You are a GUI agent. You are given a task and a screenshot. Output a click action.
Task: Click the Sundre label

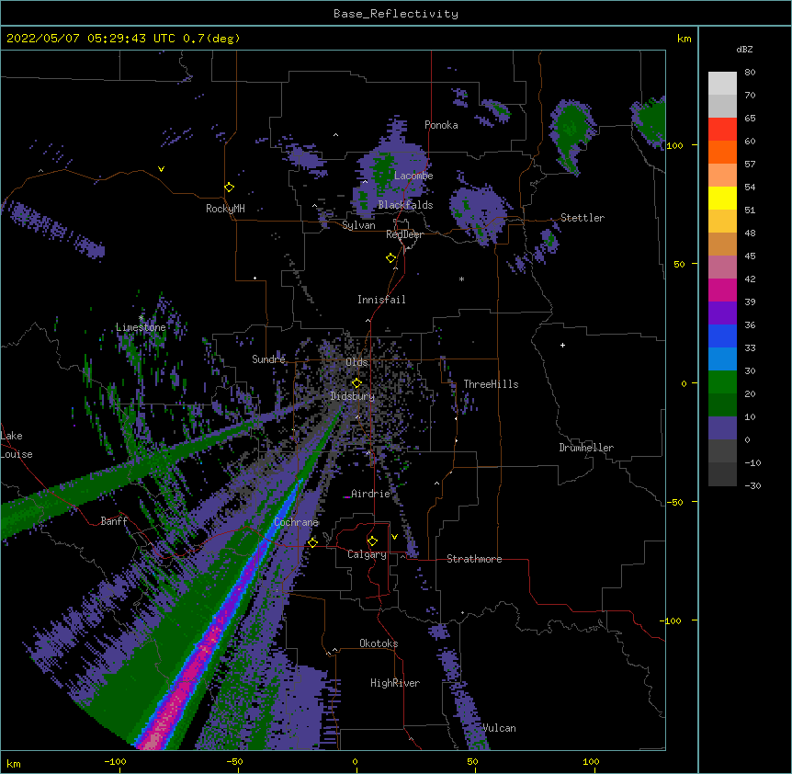268,359
